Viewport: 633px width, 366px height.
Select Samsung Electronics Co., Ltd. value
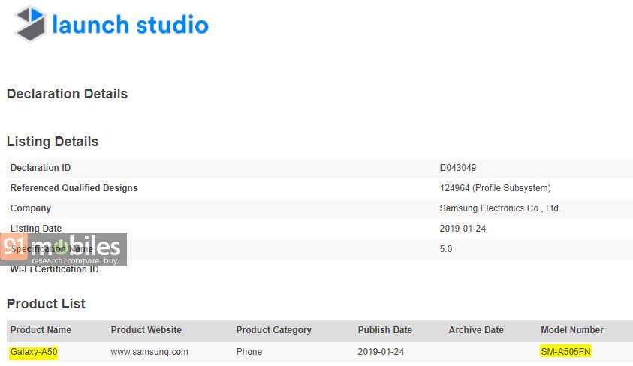point(500,208)
